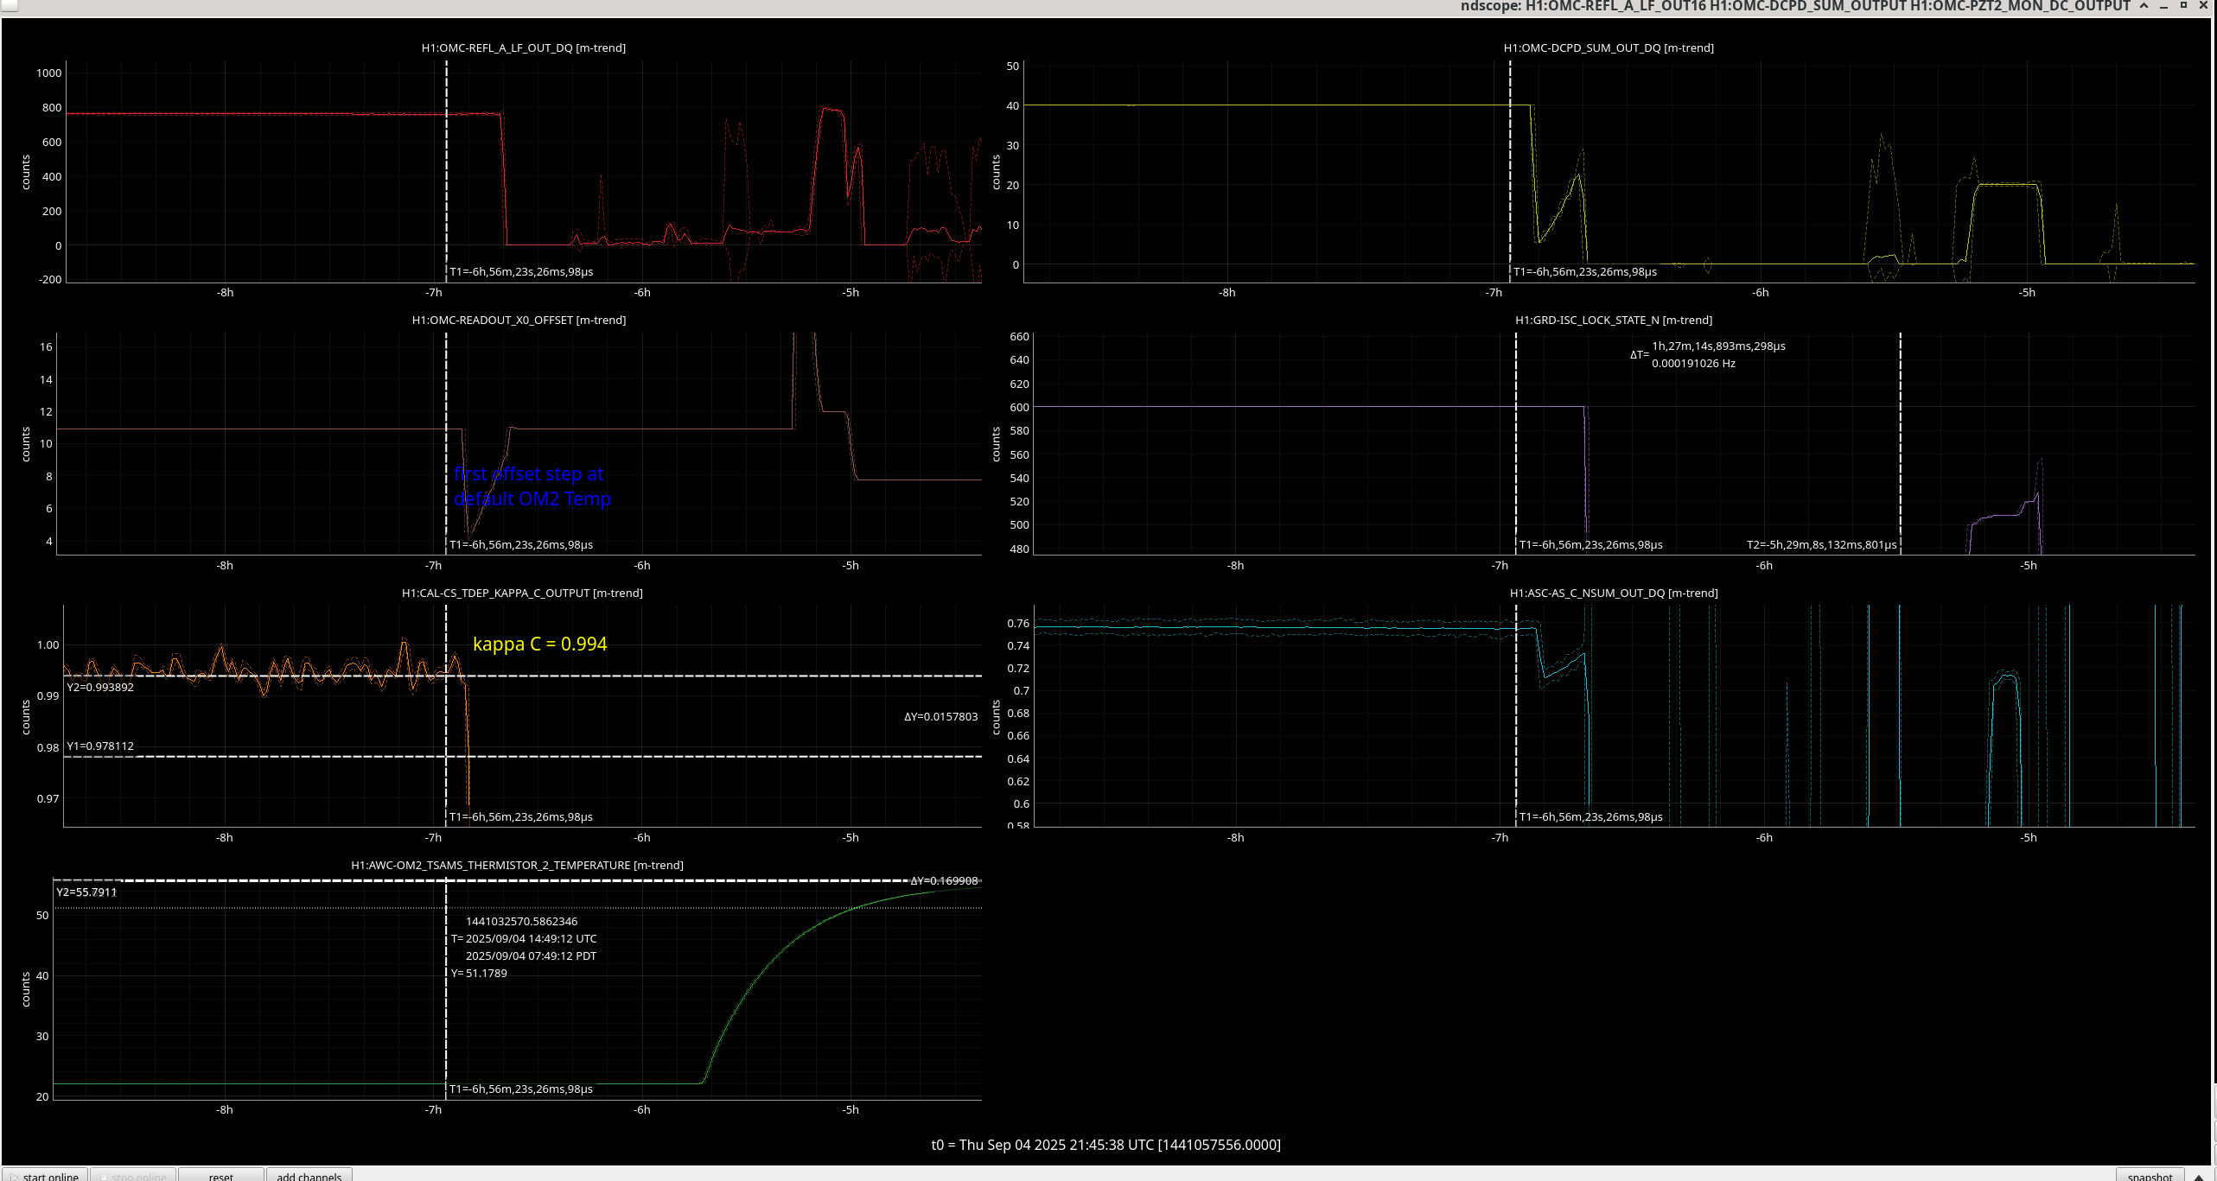Click the window maximize icon
The height and width of the screenshot is (1181, 2217).
point(2183,6)
